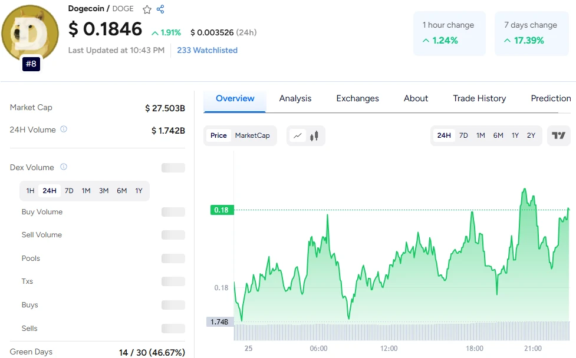The image size is (576, 358).
Task: Set Dex Volume period to 3M
Action: [x=104, y=191]
